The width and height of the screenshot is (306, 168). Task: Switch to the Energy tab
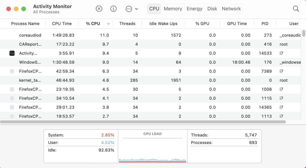tap(194, 9)
